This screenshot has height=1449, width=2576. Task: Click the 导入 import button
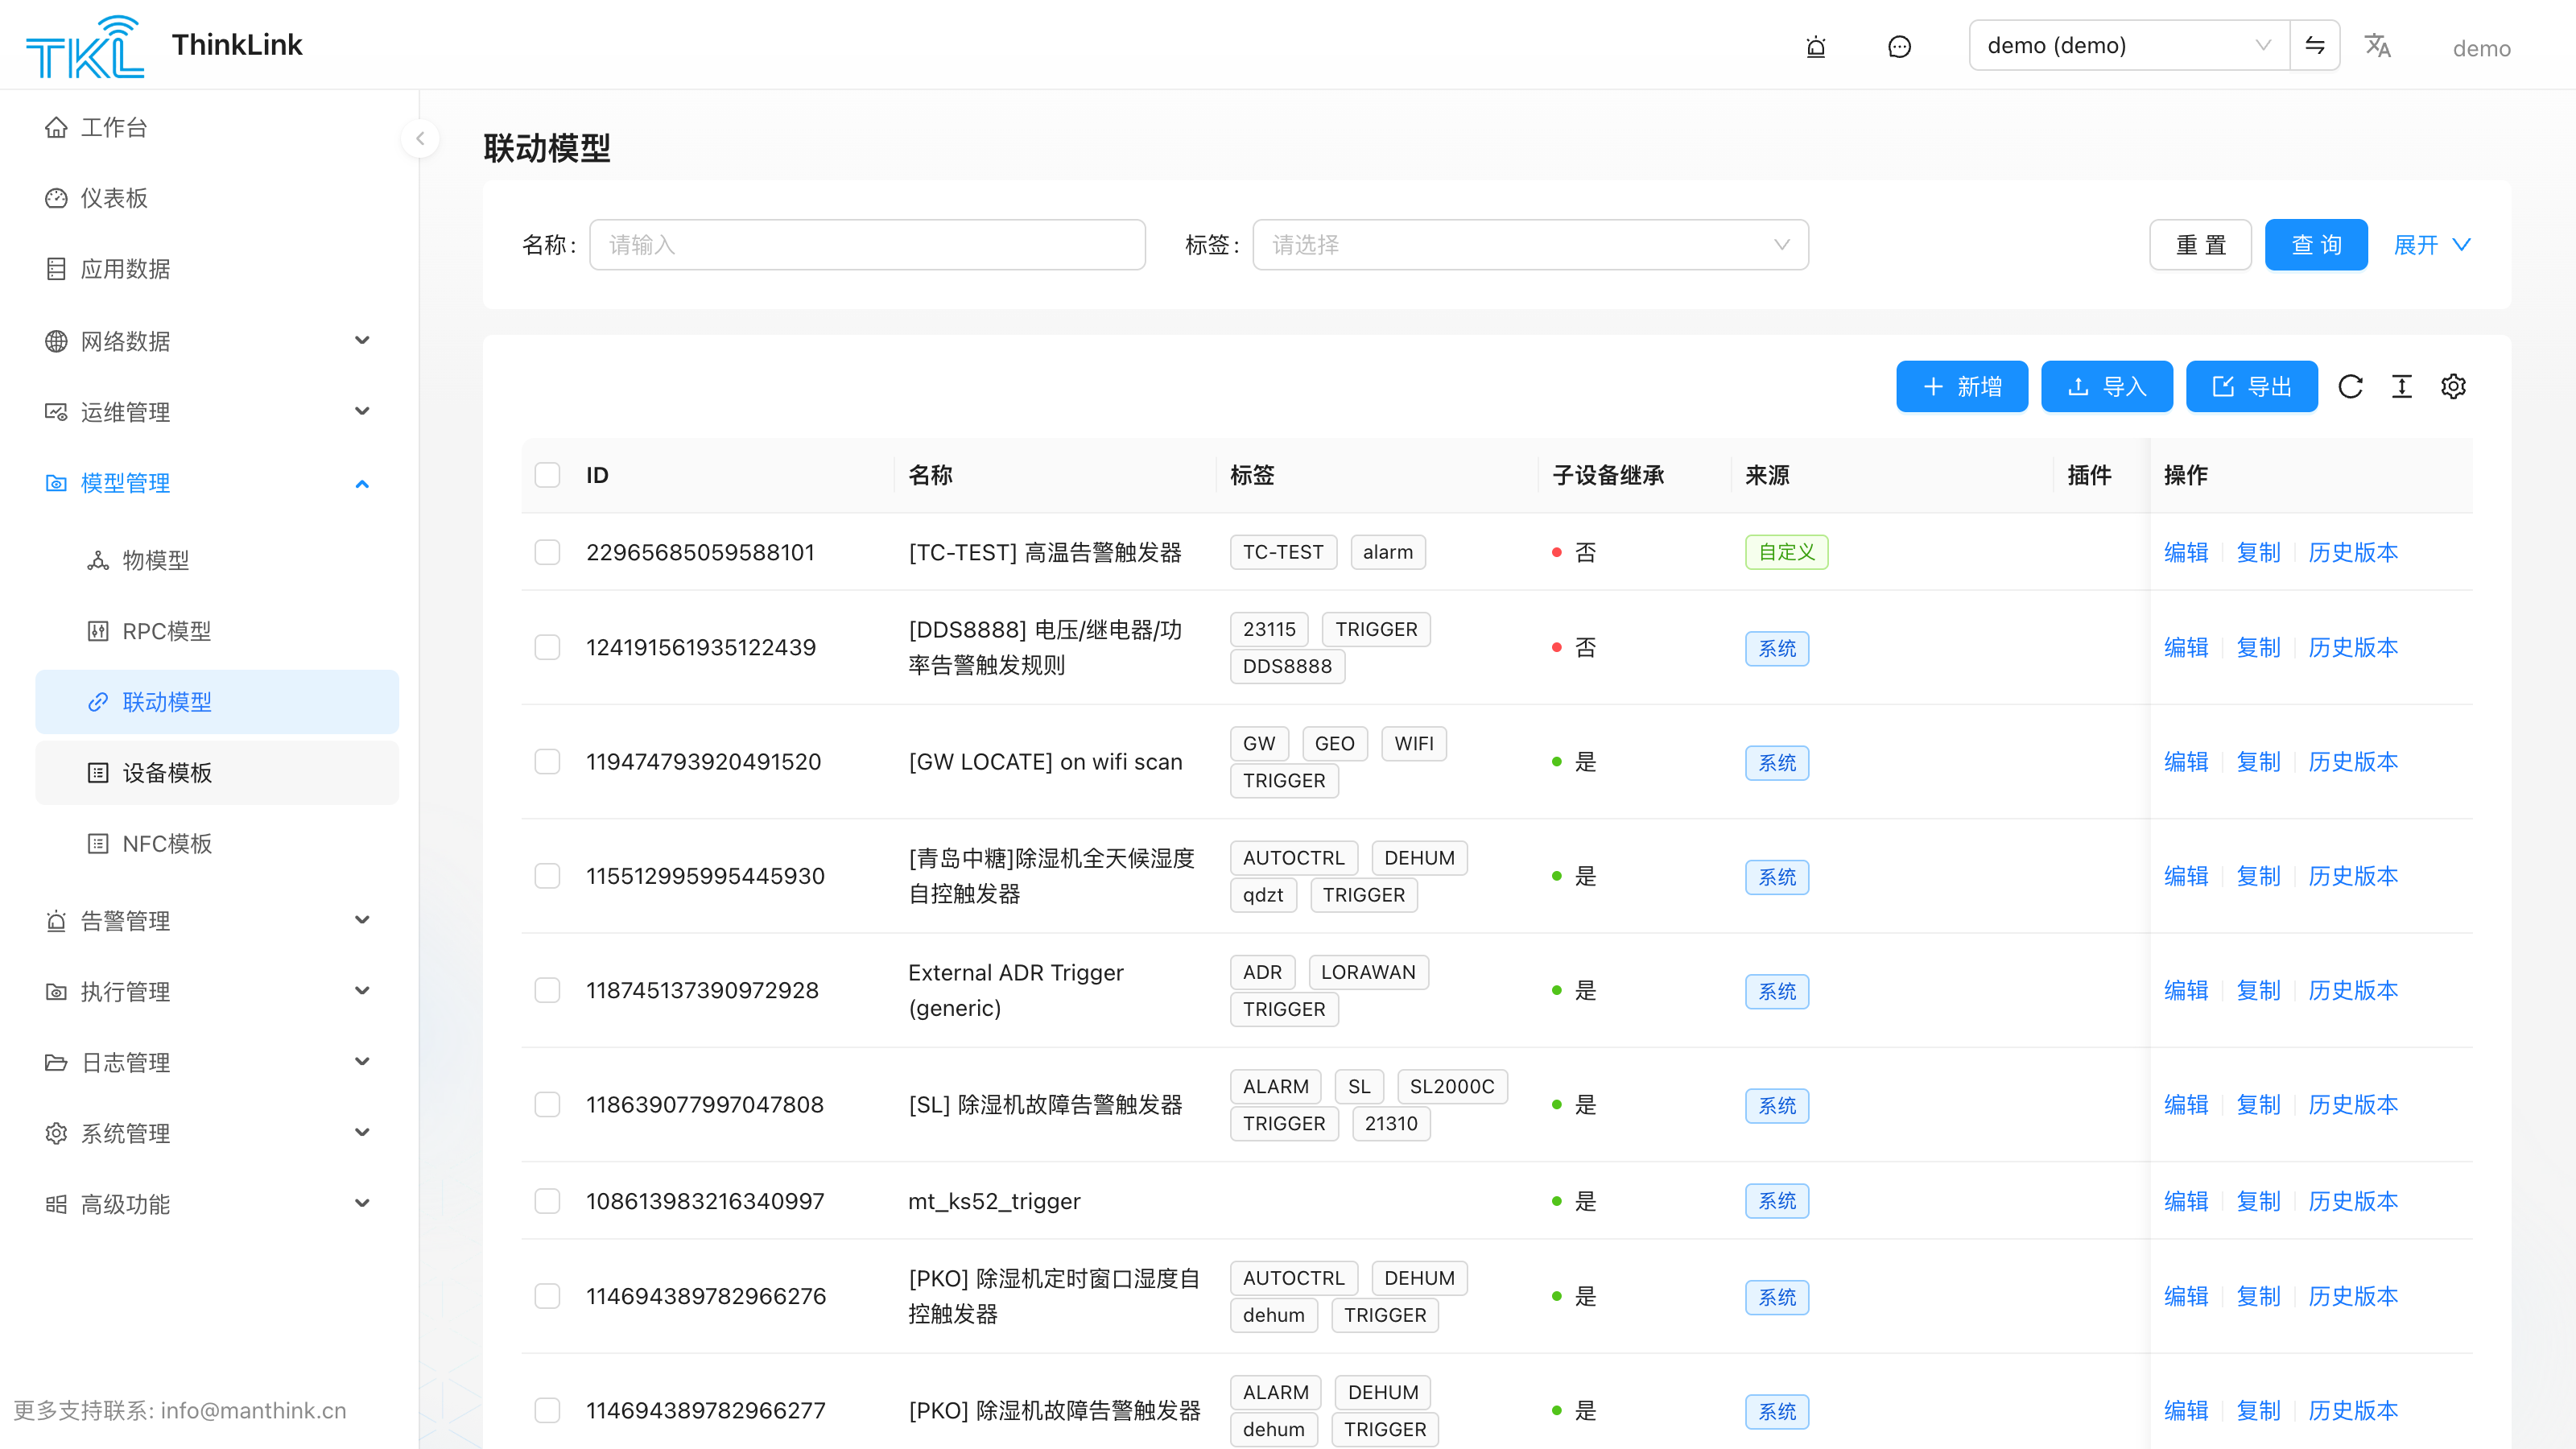click(x=2106, y=386)
